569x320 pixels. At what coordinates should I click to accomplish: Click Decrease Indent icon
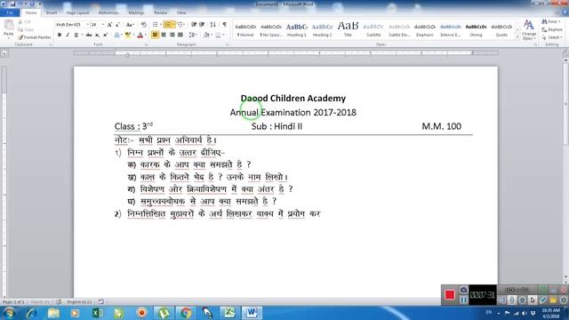[x=194, y=25]
